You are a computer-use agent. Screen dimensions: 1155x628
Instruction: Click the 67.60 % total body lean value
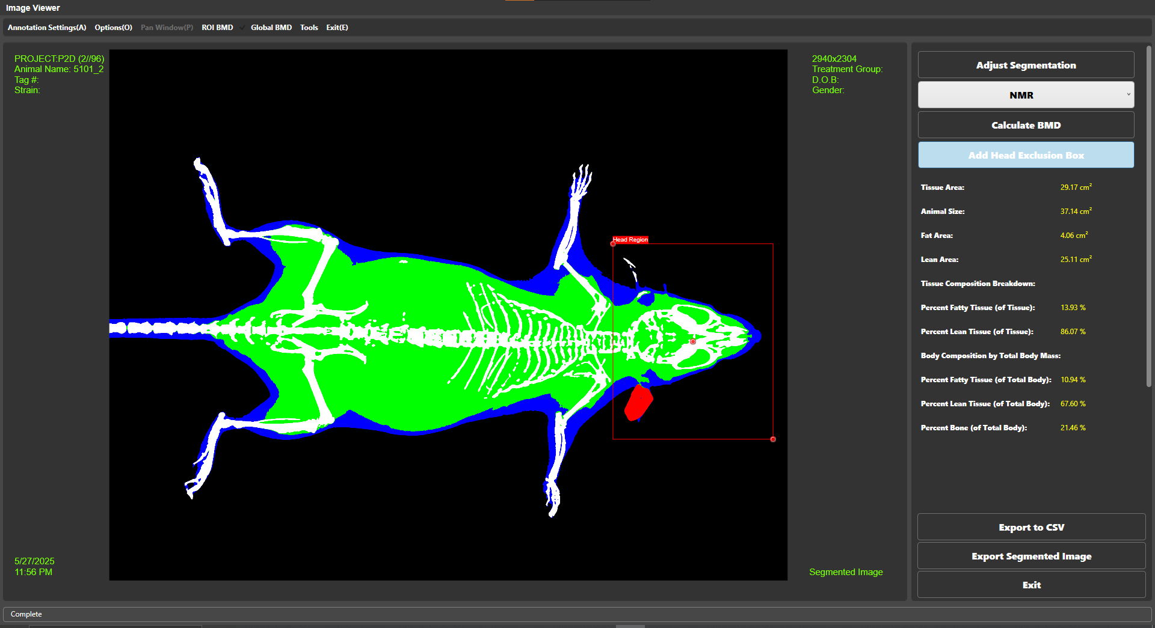tap(1073, 404)
